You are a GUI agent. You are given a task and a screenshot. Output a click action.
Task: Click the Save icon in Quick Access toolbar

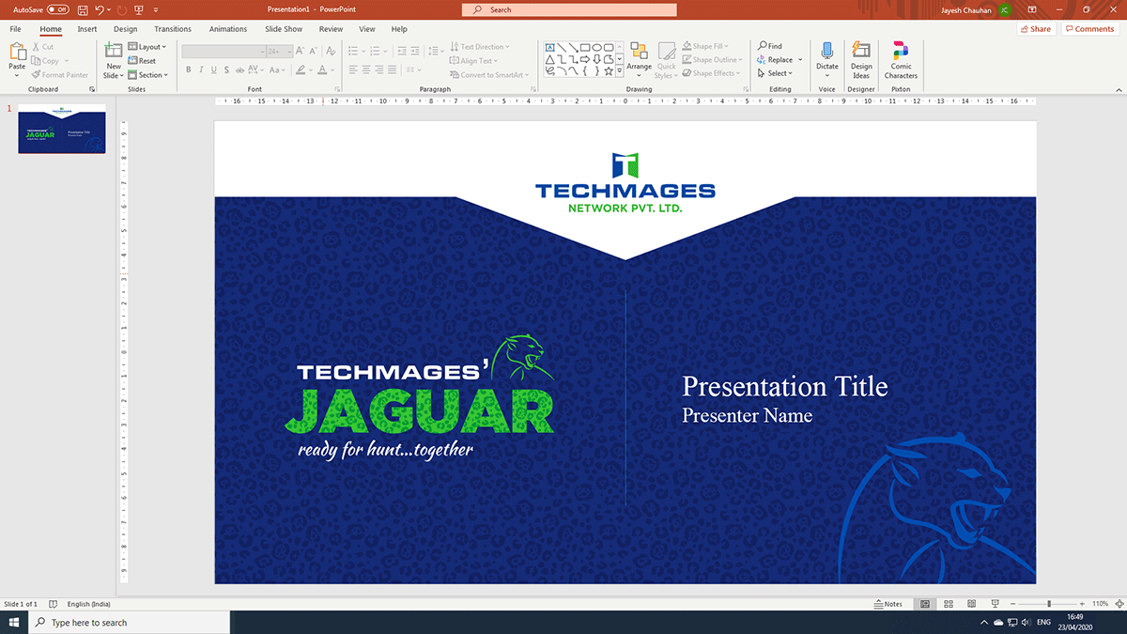tap(83, 9)
